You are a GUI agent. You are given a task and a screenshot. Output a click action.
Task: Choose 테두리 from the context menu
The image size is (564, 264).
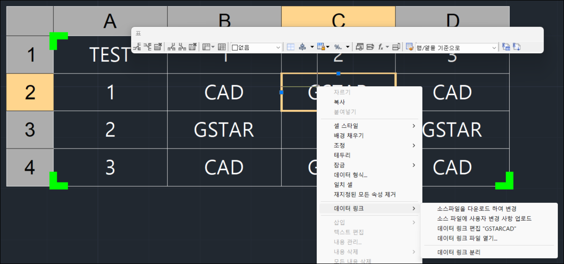tap(369, 155)
